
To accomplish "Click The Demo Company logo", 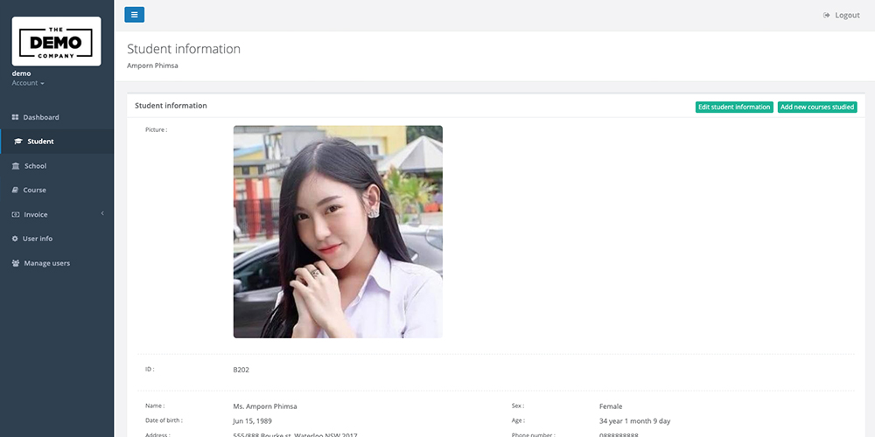I will tap(56, 41).
